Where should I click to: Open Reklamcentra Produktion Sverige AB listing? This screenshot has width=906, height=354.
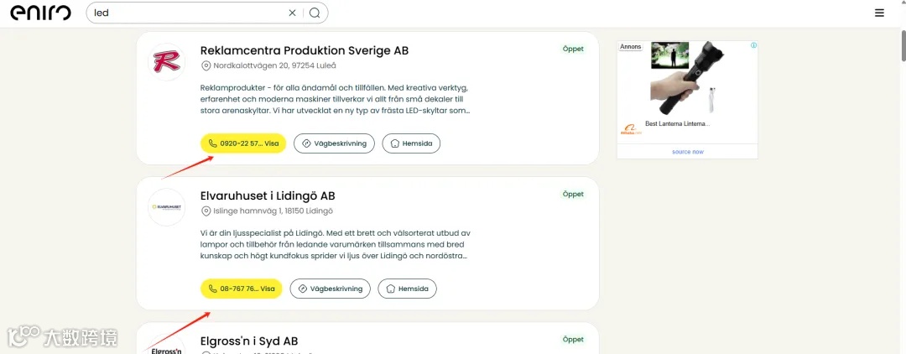[304, 50]
